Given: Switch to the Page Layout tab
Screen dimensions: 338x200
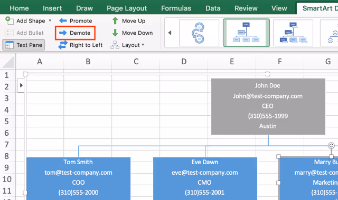Looking at the screenshot, I should coord(127,8).
